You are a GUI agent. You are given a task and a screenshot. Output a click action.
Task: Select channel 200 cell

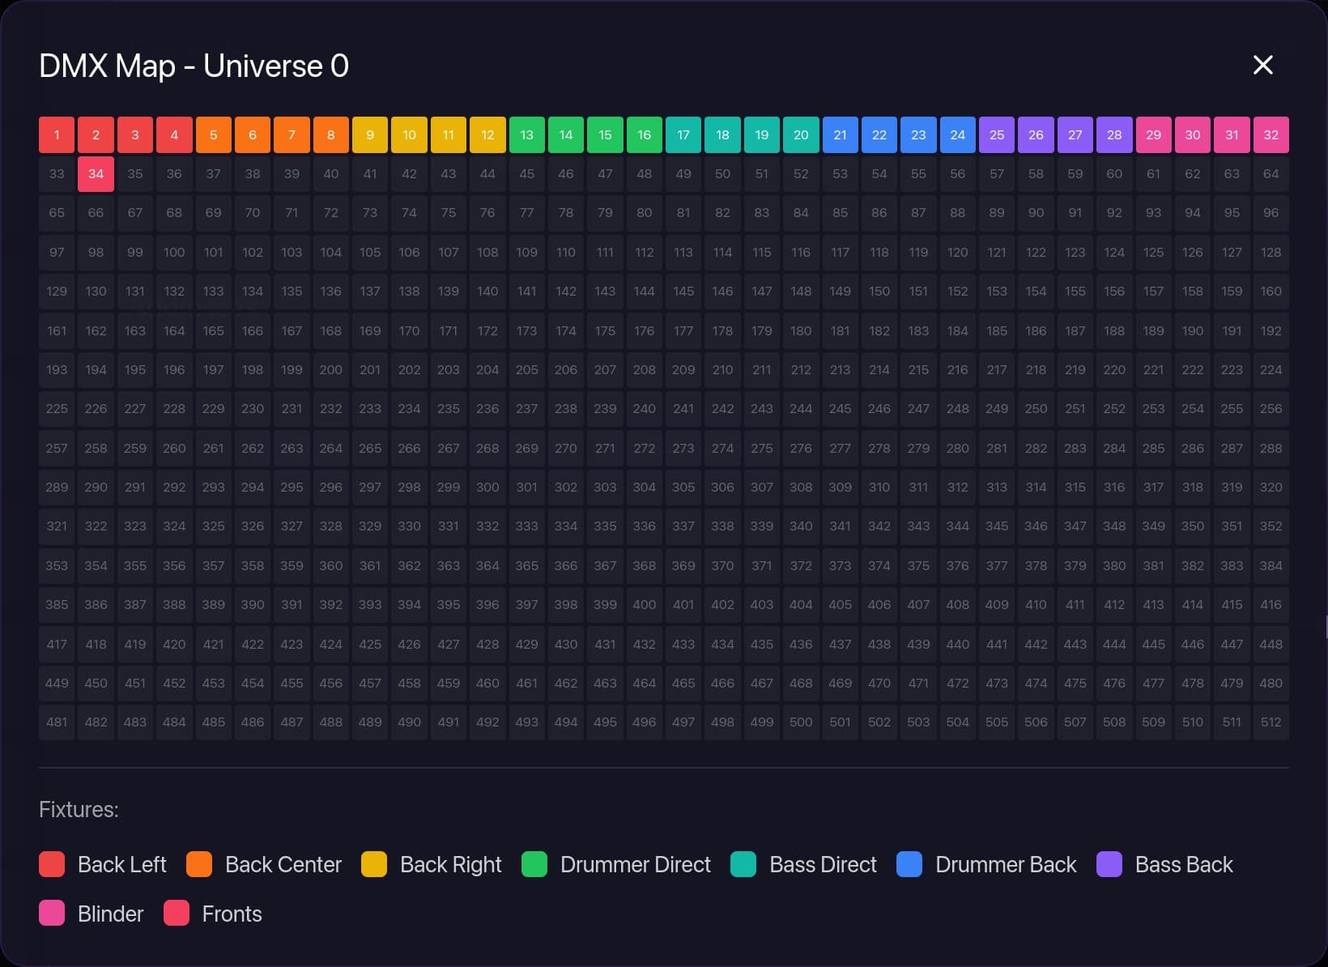tap(331, 370)
